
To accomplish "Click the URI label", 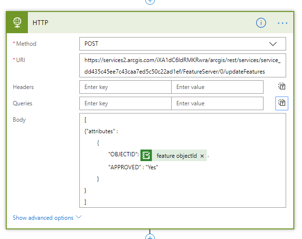I will coord(21,60).
